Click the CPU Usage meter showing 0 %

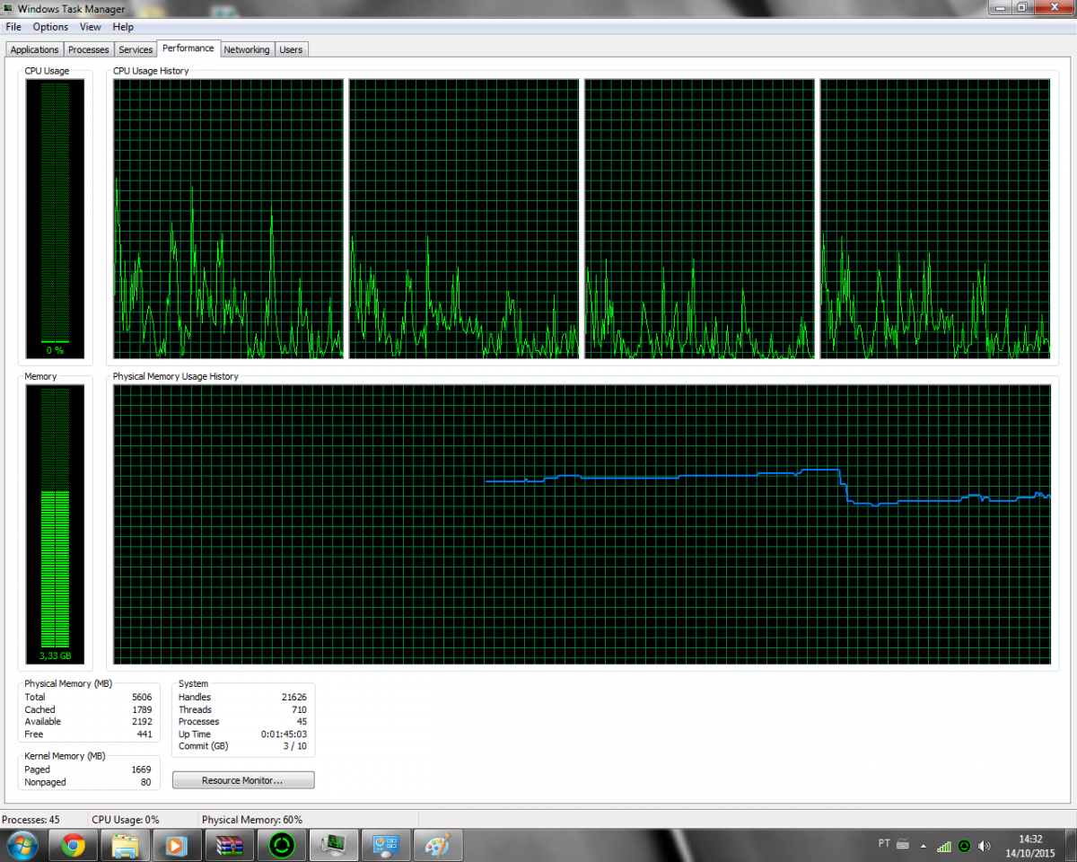click(x=55, y=218)
